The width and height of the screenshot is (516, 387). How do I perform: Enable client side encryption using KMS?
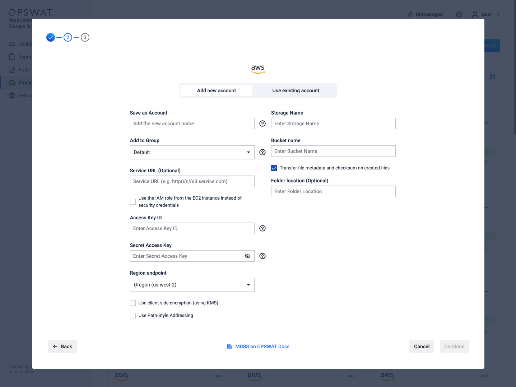(133, 303)
